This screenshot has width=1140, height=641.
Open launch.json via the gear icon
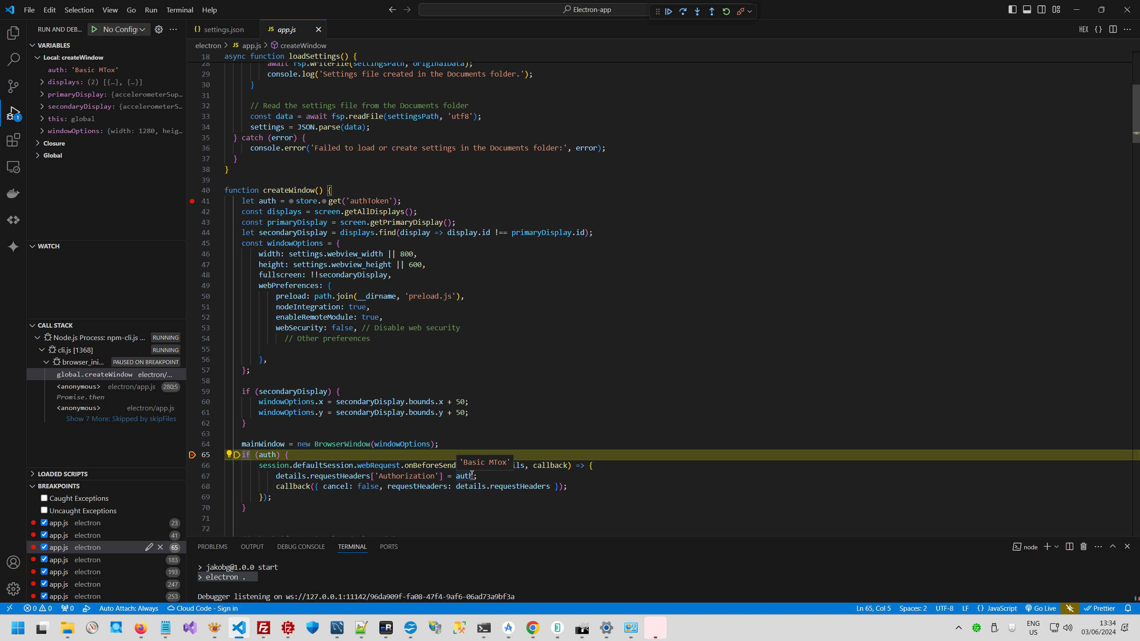[159, 29]
